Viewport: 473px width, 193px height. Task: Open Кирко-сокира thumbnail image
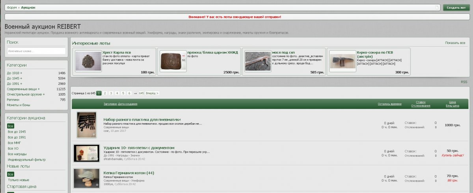[343, 61]
